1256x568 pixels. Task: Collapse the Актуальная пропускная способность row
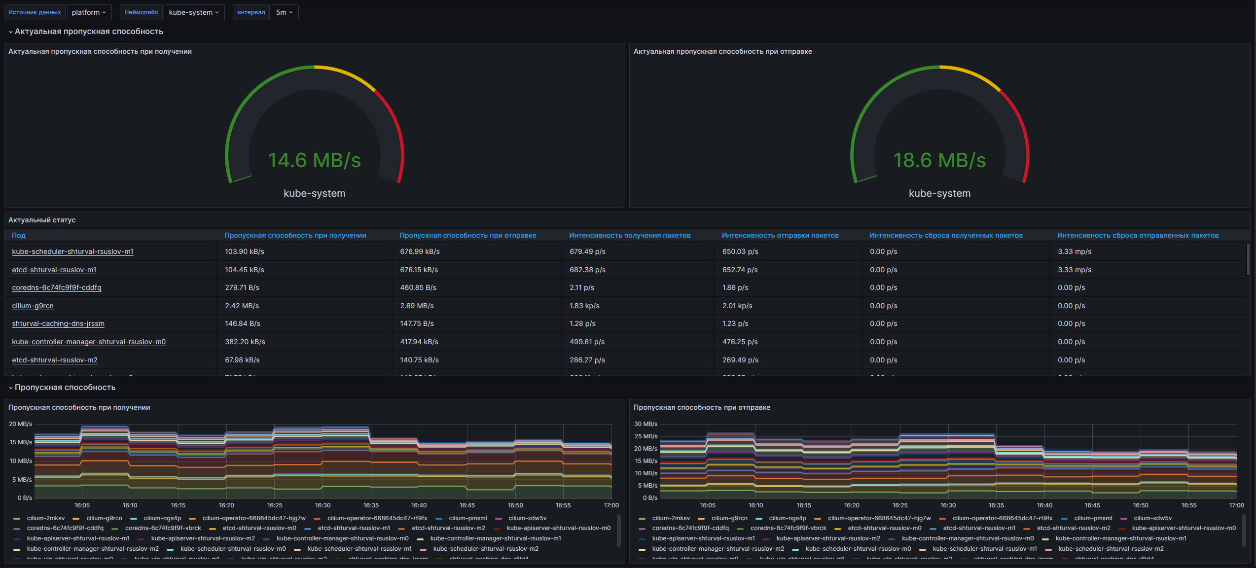[89, 32]
